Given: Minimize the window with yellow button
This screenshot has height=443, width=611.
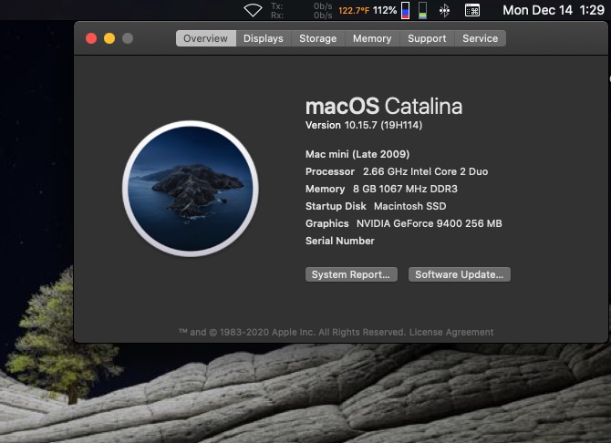Looking at the screenshot, I should (x=109, y=38).
